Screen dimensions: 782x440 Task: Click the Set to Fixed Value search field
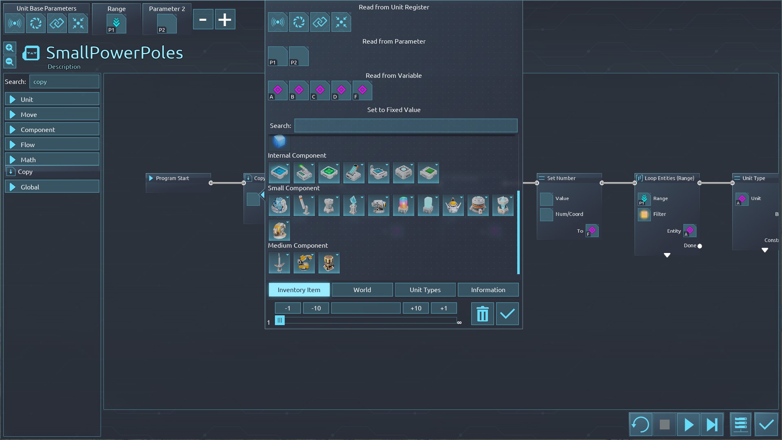coord(406,125)
